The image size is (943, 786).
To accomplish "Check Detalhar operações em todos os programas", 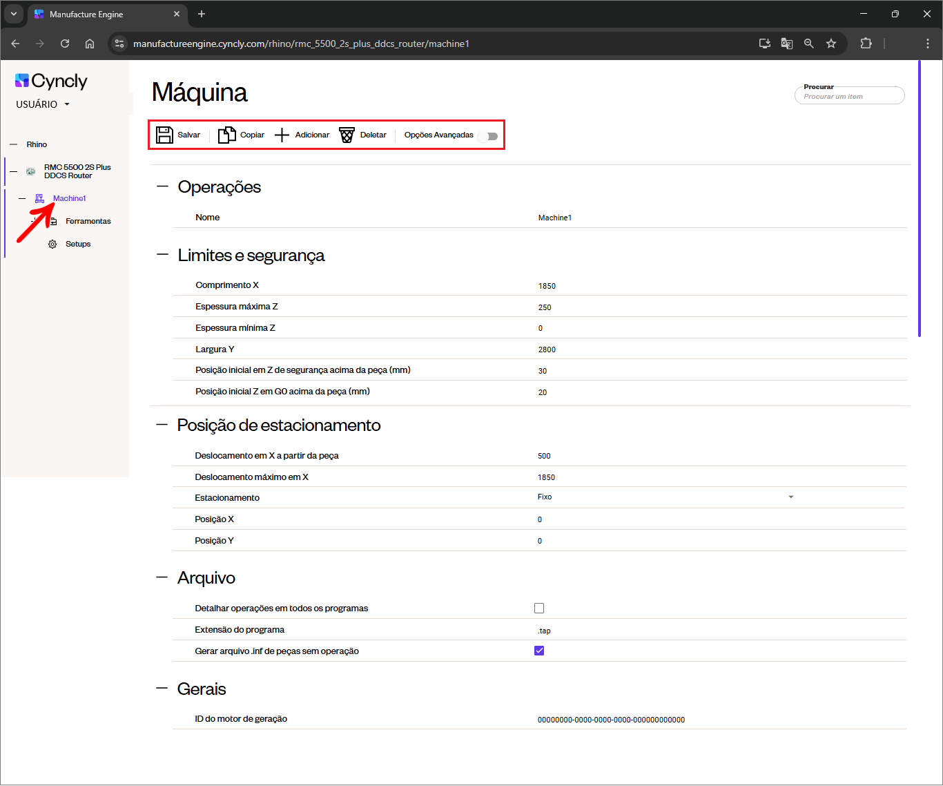I will click(539, 608).
